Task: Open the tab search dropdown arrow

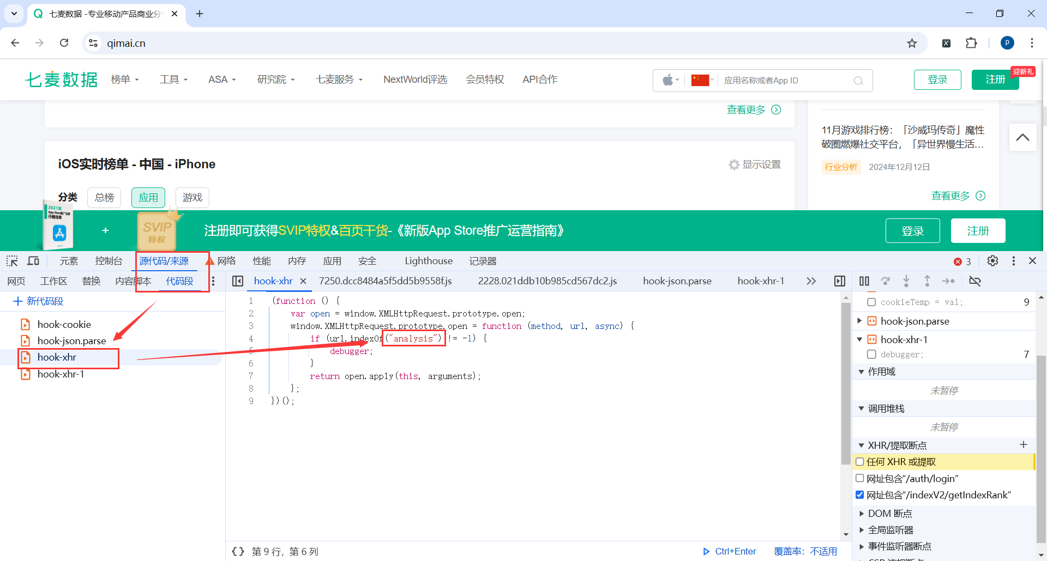Action: pyautogui.click(x=14, y=14)
